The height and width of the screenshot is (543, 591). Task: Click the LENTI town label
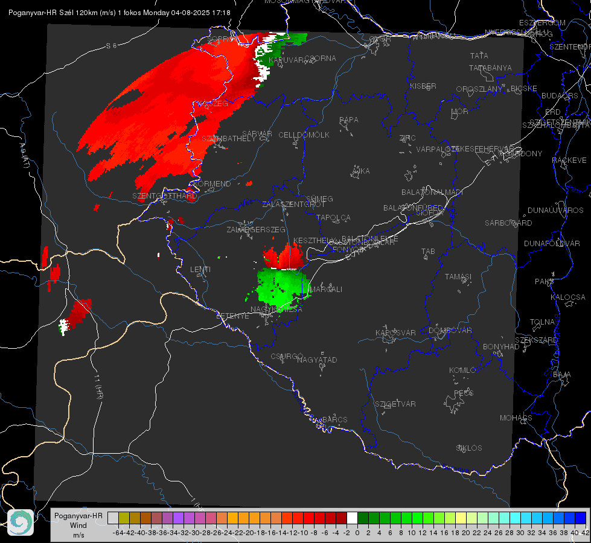pos(200,270)
